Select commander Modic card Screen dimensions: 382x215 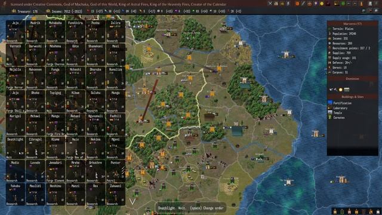(x=16, y=171)
